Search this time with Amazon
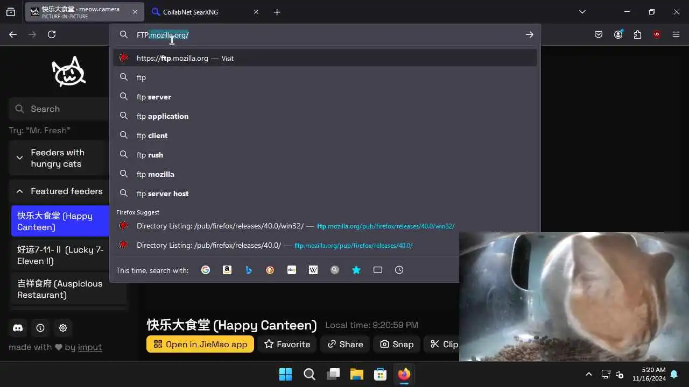 pyautogui.click(x=227, y=270)
